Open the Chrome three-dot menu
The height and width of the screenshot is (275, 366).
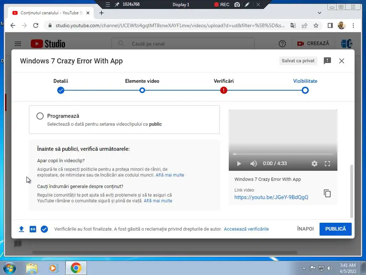click(x=353, y=25)
